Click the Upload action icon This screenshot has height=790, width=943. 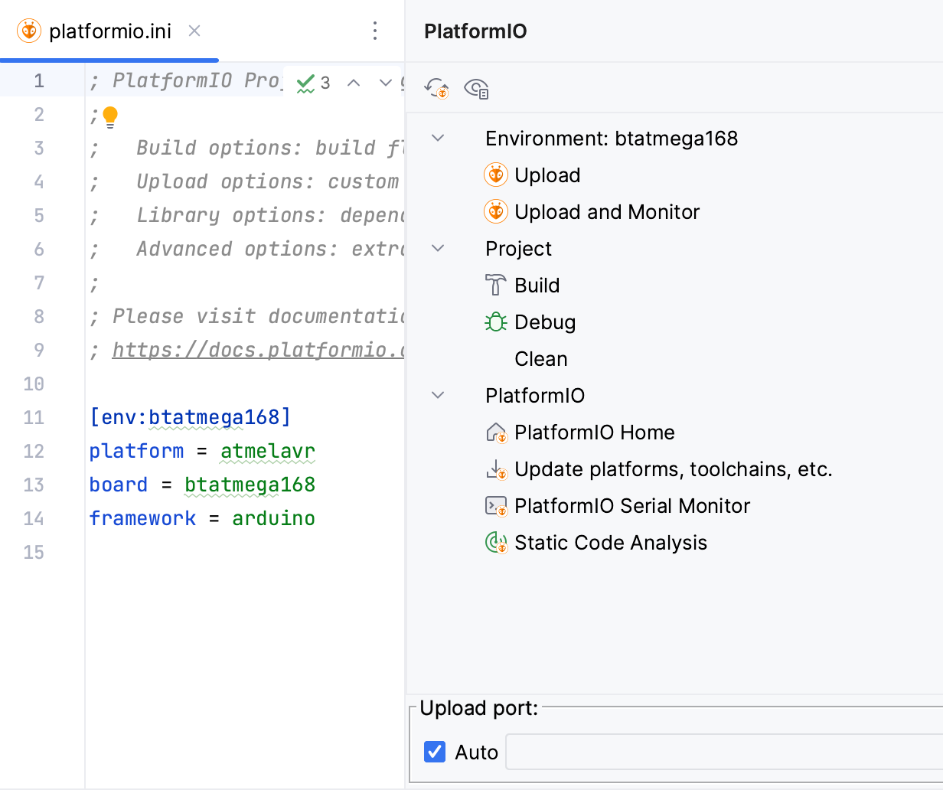(496, 175)
